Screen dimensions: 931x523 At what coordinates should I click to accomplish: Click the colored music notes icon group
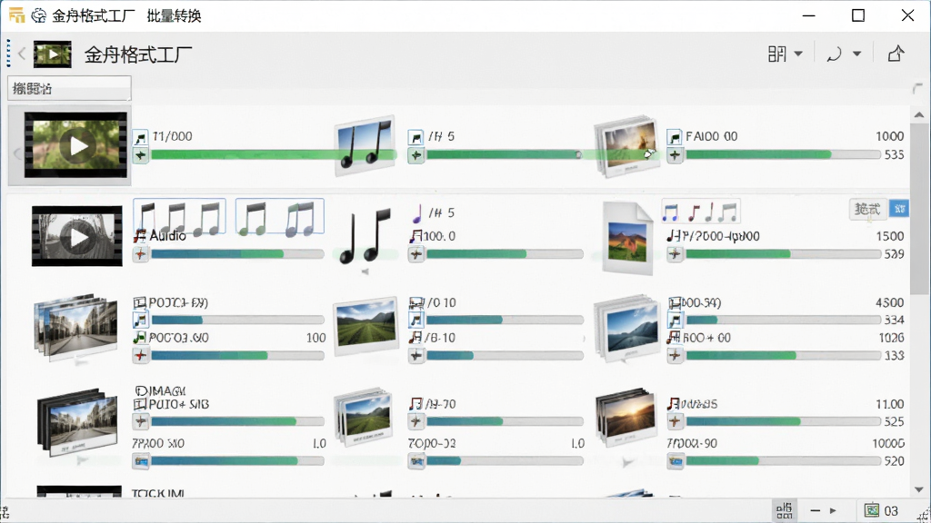(701, 211)
